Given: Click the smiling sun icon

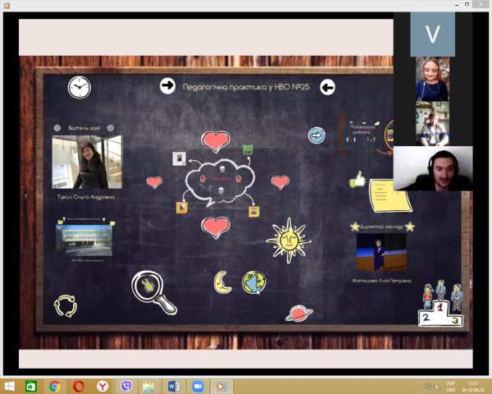Looking at the screenshot, I should coord(288,240).
